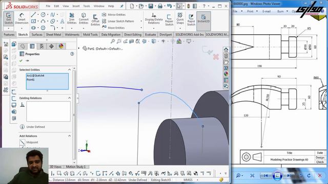Click red X in sketch confirmation corner
328x184 pixels.
[x=216, y=57]
